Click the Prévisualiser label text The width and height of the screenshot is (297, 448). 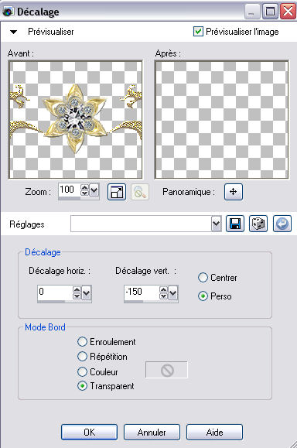tap(50, 32)
